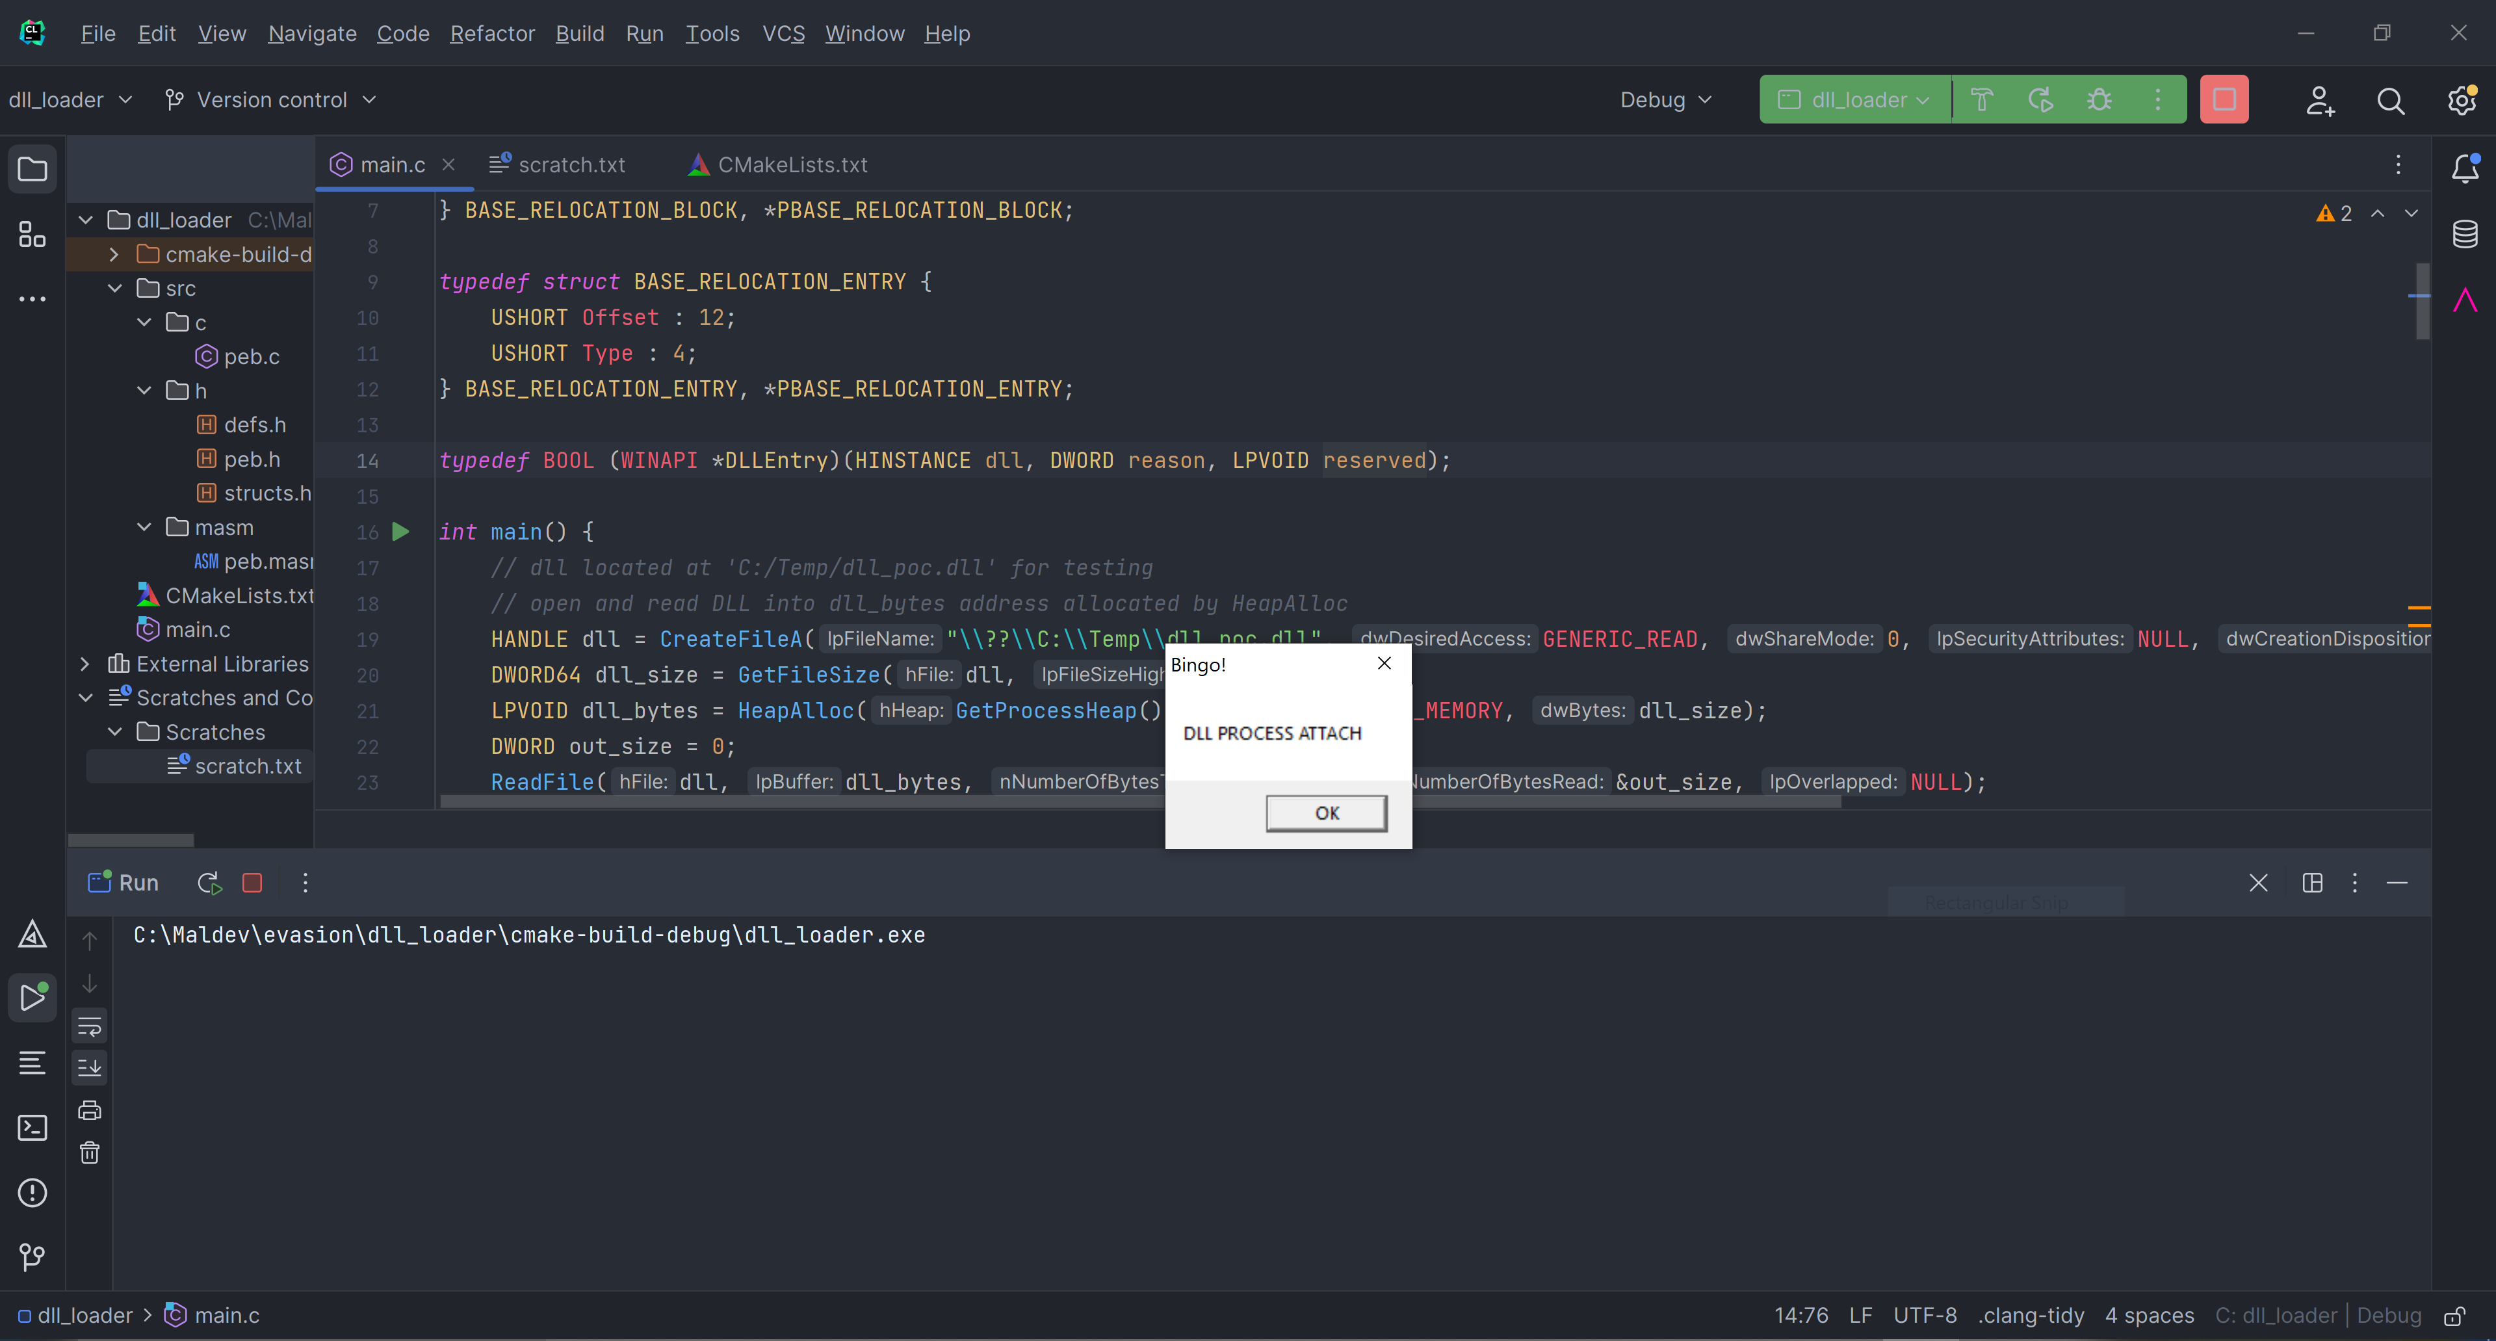Expand External Libraries tree node
2496x1341 pixels.
[x=85, y=664]
